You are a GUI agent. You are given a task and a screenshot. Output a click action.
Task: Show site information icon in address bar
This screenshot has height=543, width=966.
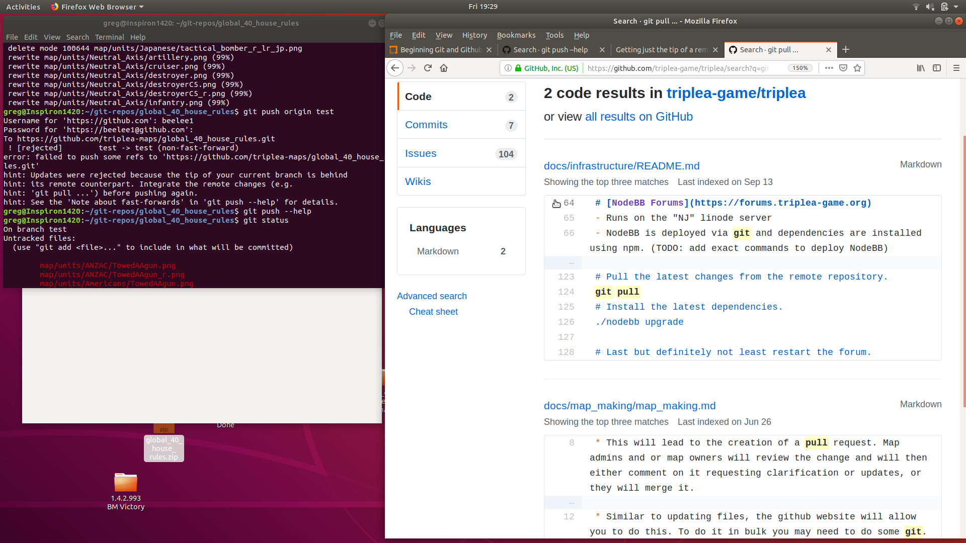click(508, 68)
